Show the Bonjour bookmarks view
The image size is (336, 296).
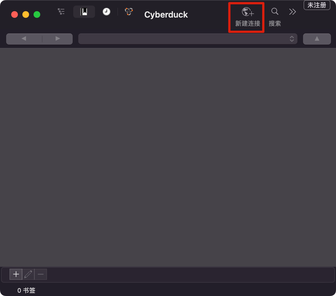point(129,12)
